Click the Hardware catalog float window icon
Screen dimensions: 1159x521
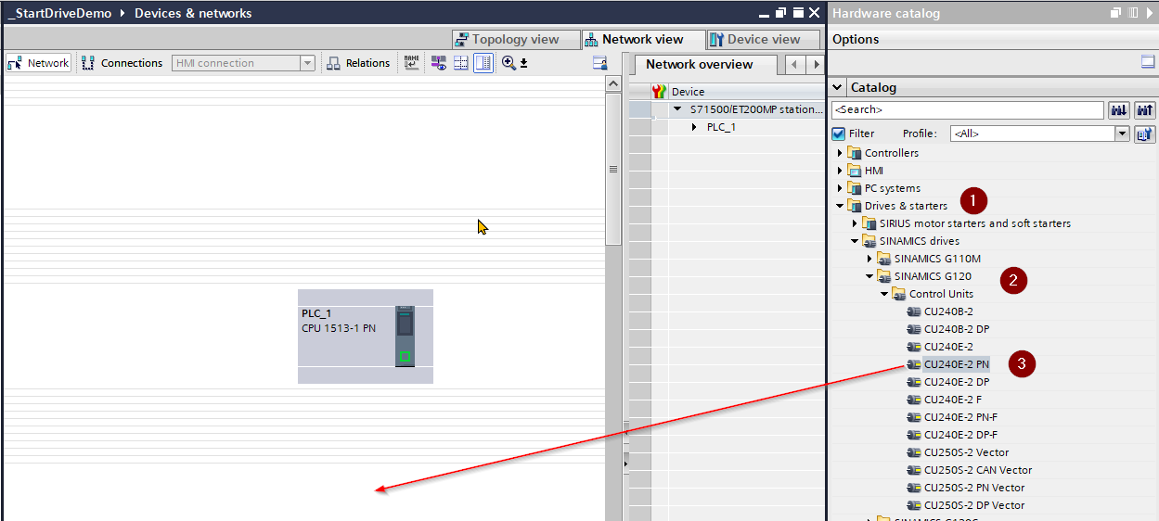click(x=1116, y=13)
